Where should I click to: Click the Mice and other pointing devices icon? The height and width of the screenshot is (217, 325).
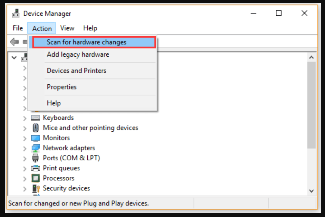(36, 128)
